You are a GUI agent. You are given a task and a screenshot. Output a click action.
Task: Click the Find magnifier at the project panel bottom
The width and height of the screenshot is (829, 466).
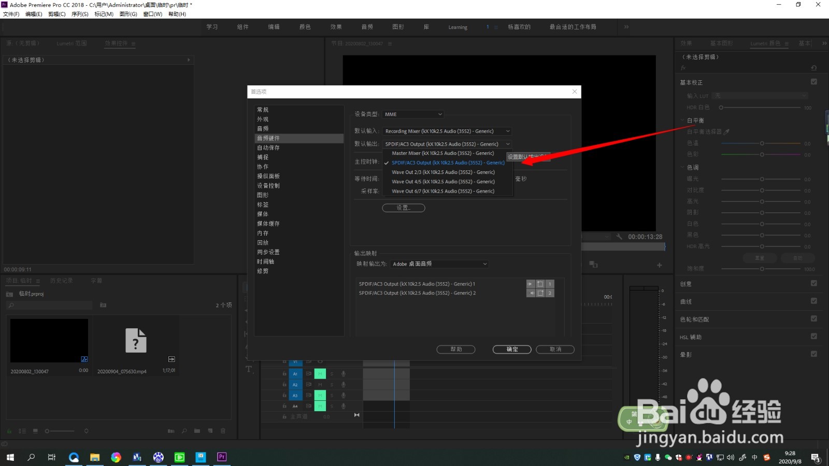coord(184,431)
